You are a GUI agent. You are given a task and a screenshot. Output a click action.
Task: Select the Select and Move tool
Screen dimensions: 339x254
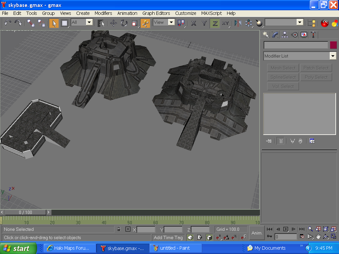[x=114, y=23]
